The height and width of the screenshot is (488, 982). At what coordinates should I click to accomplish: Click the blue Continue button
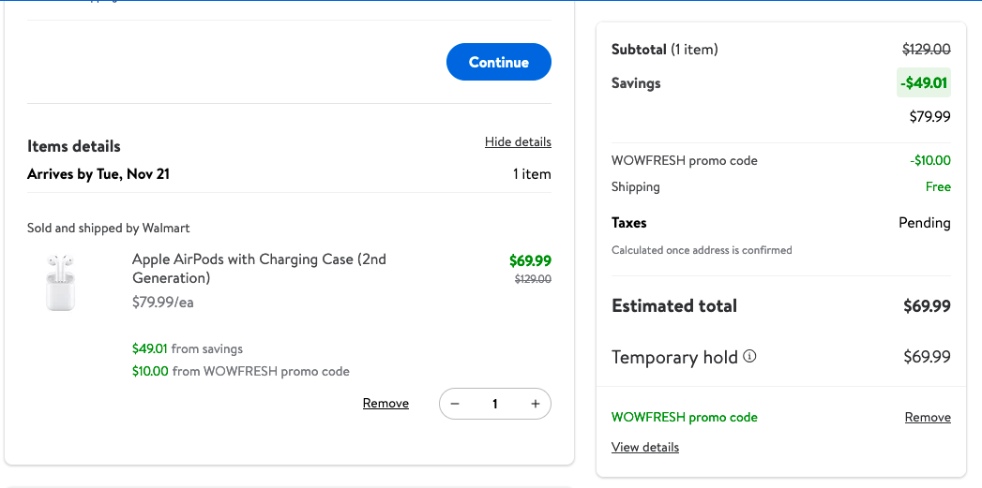pos(498,62)
